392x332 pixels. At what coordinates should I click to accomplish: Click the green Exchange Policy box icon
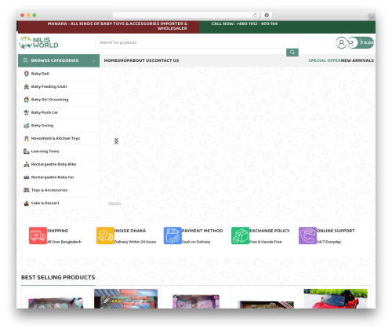(241, 235)
